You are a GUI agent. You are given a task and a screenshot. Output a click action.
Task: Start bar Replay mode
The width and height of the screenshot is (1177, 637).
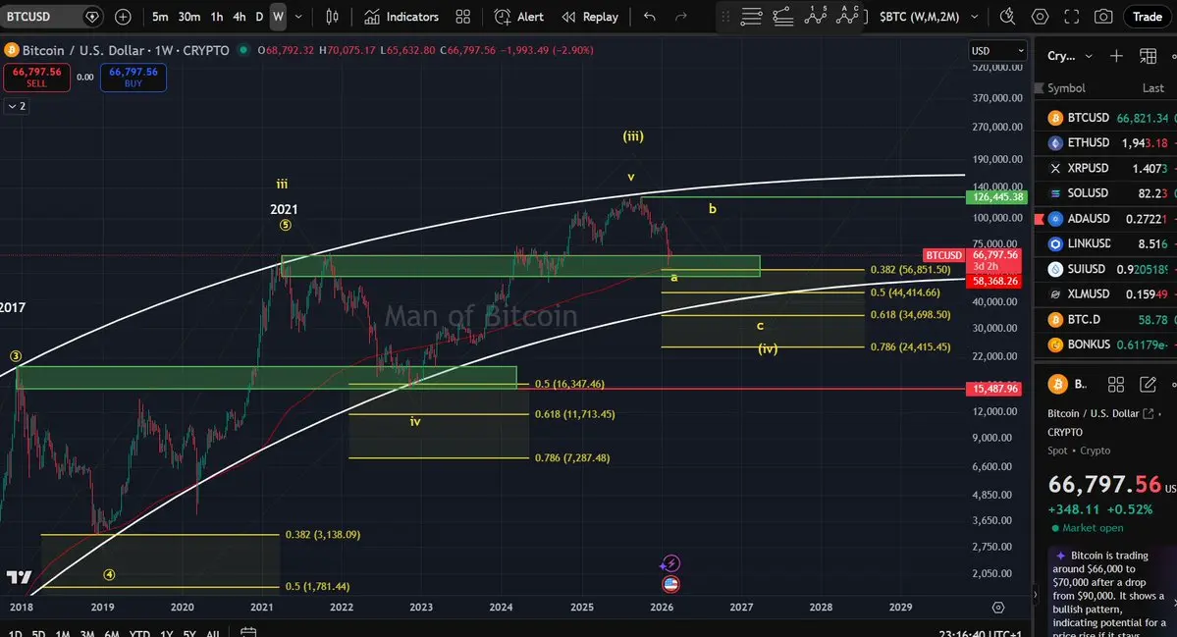[590, 17]
